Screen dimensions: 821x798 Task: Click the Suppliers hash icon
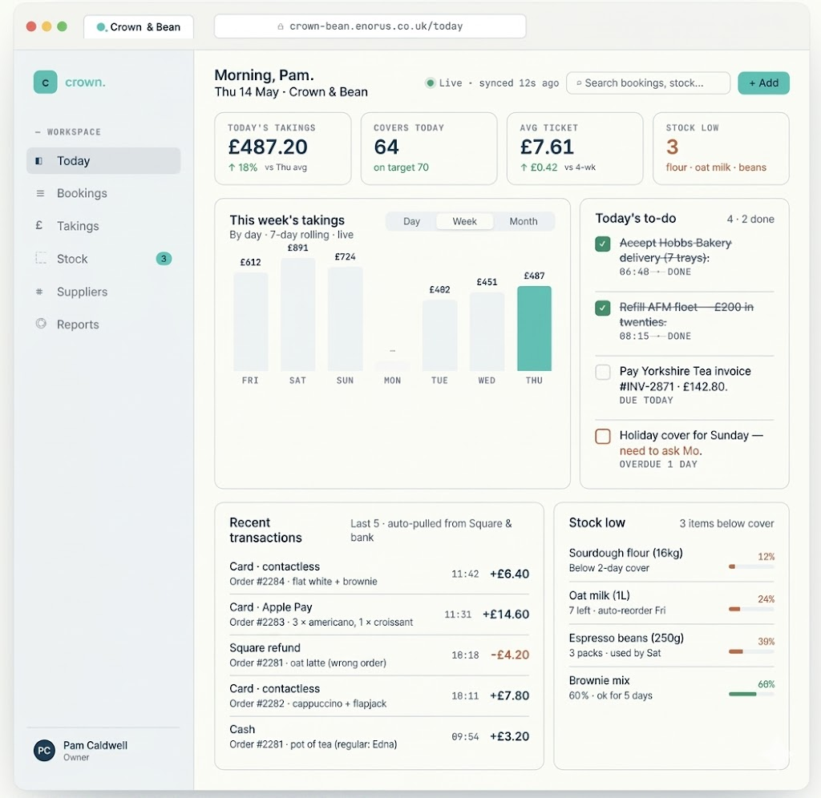(39, 292)
